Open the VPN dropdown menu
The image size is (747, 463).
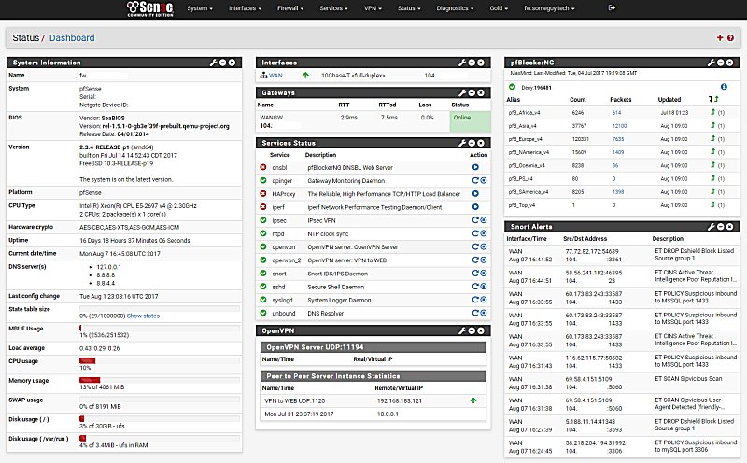pyautogui.click(x=371, y=7)
